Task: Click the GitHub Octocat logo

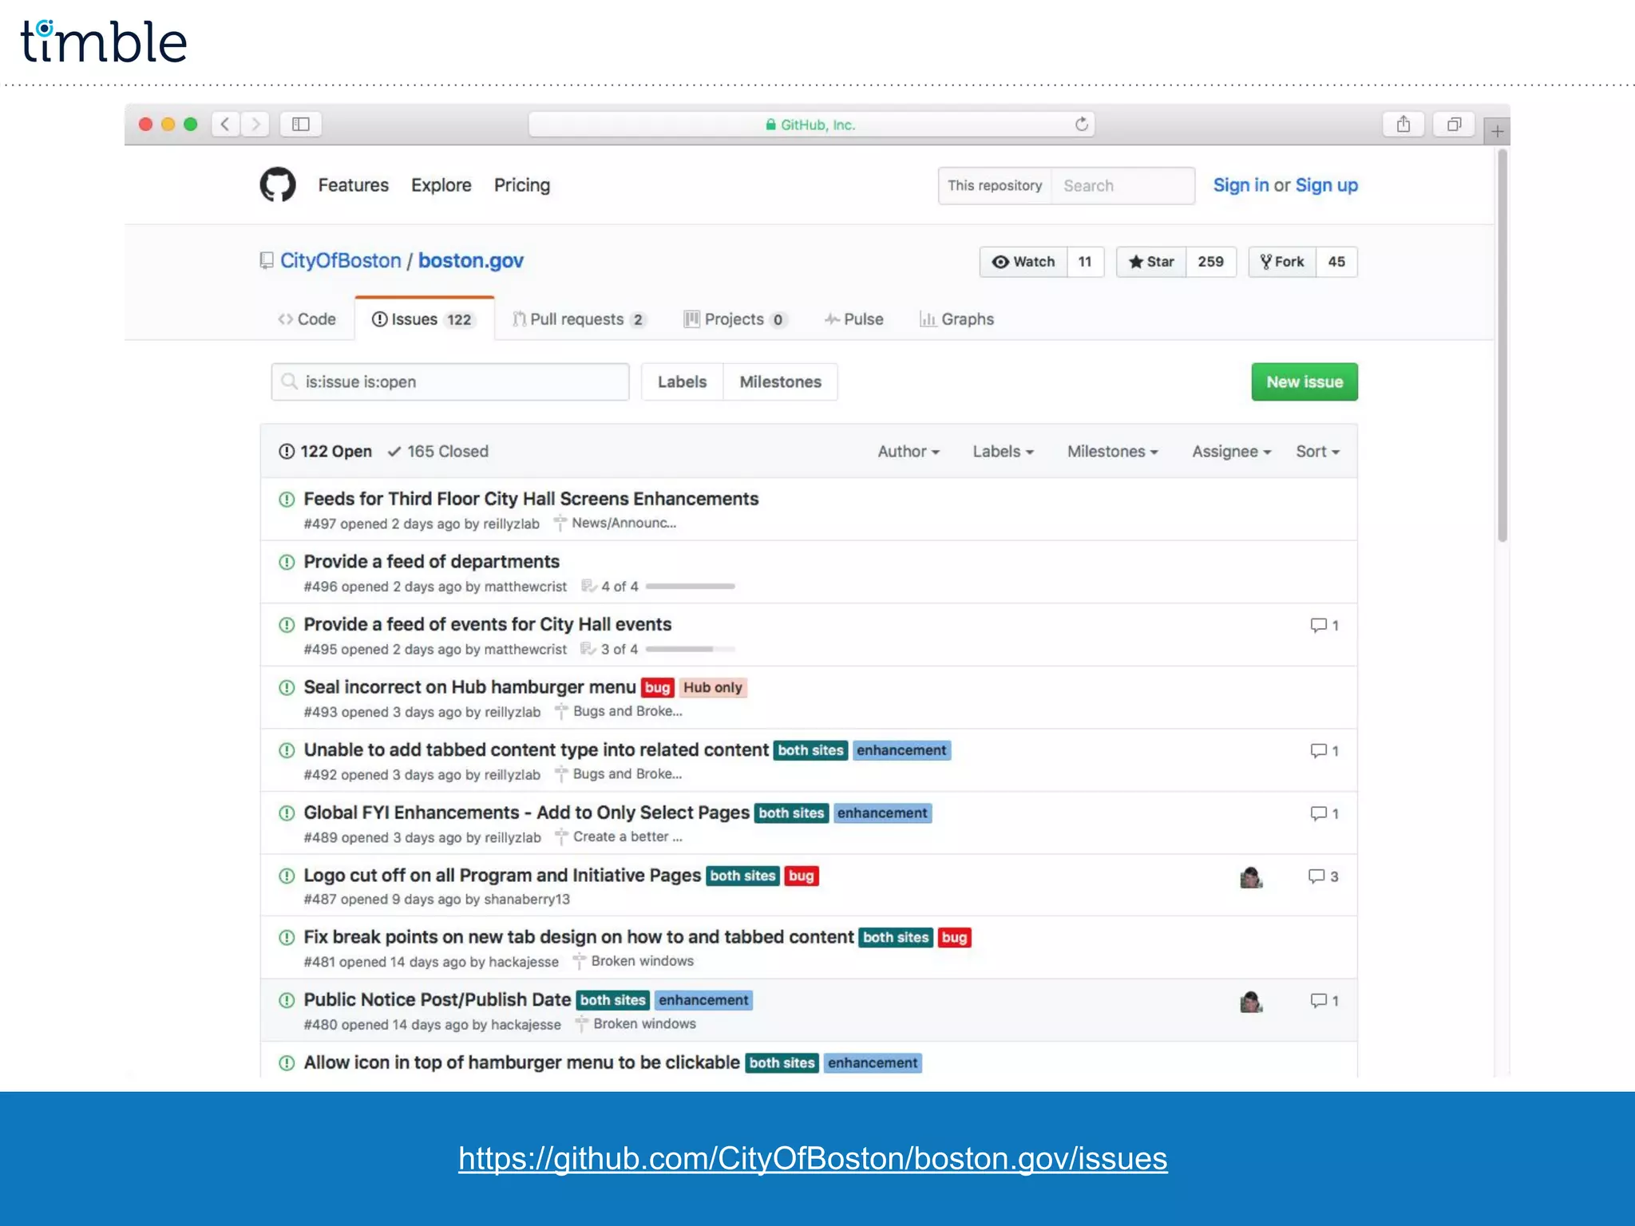Action: tap(277, 184)
